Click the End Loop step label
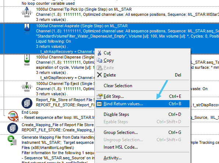The height and width of the screenshot is (163, 219). click(x=30, y=112)
